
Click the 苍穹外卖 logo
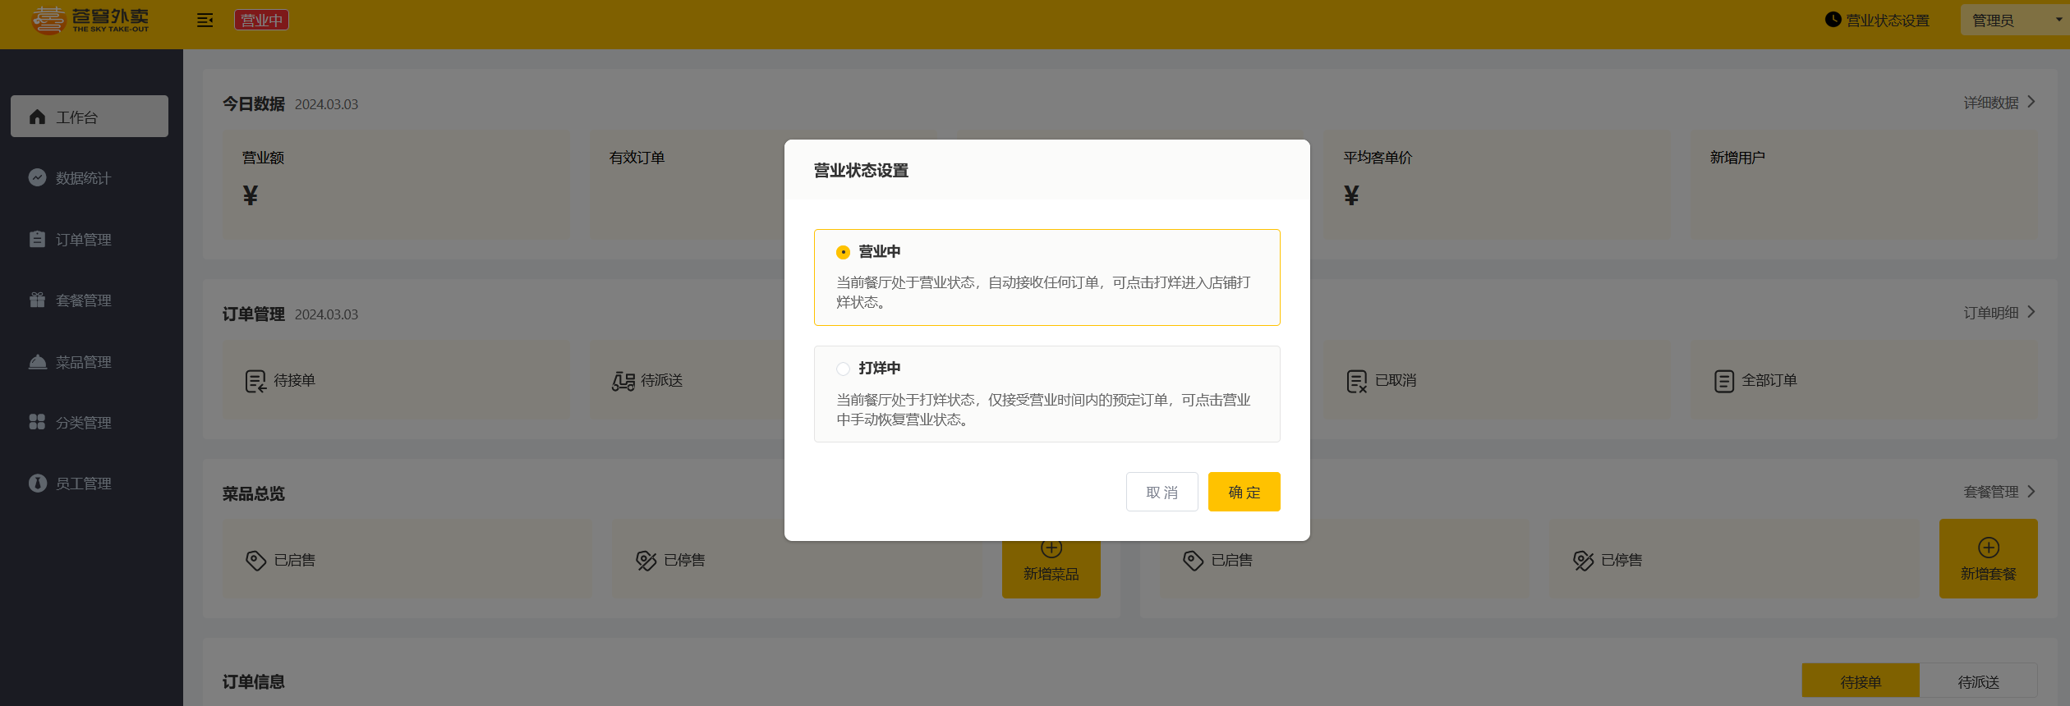90,21
